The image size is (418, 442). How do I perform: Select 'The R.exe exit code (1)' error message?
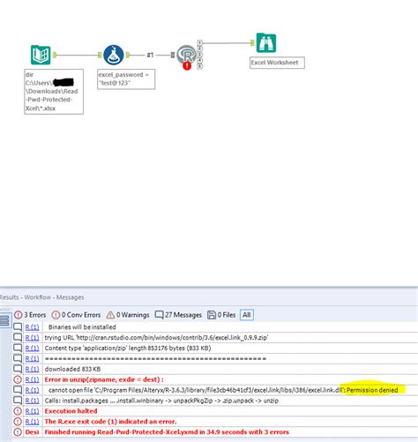point(110,422)
